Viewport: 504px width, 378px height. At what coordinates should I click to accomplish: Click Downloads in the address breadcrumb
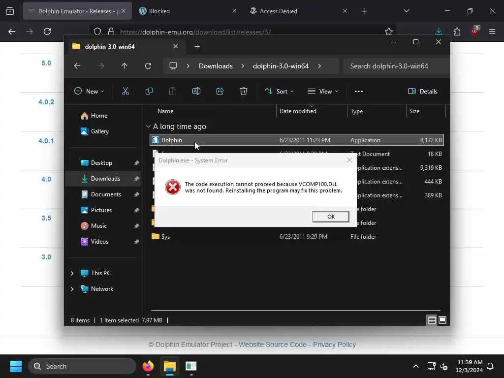(216, 66)
